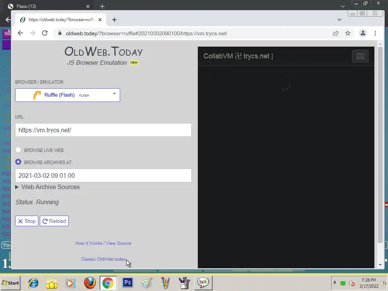Open the share page icon in address bar
Viewport: 388px width, 291px height.
pyautogui.click(x=336, y=33)
